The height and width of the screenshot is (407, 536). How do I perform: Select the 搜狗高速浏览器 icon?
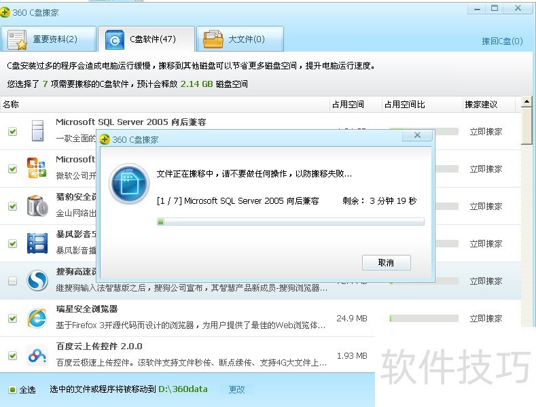click(37, 280)
